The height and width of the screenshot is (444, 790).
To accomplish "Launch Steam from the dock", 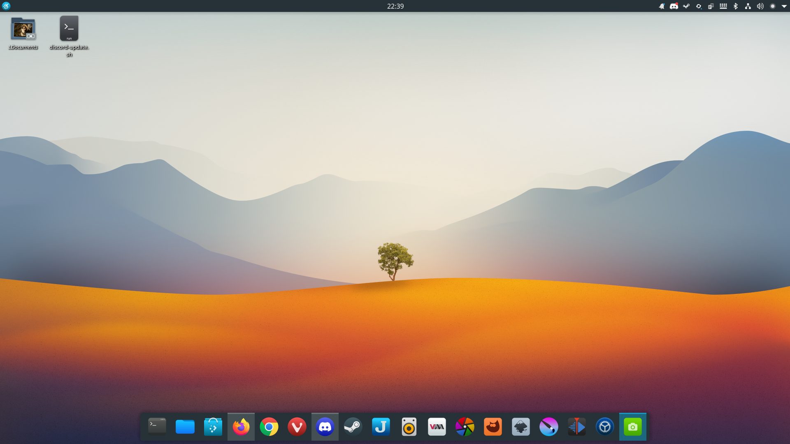I will pyautogui.click(x=353, y=427).
